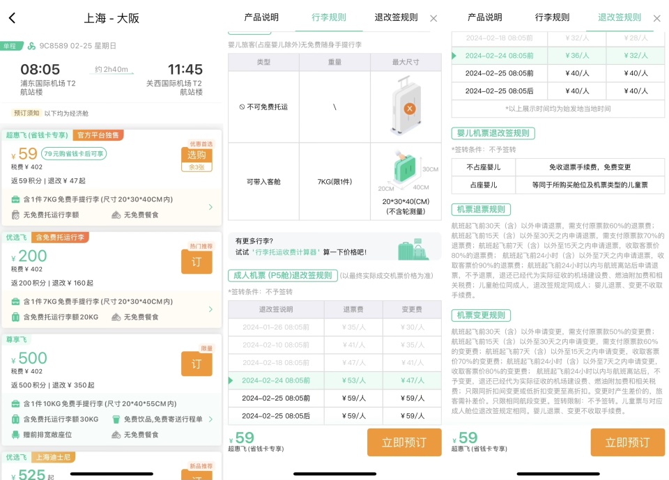669x480 pixels.
Task: Tap the 订 button on the ¥200 fare
Action: point(196,262)
